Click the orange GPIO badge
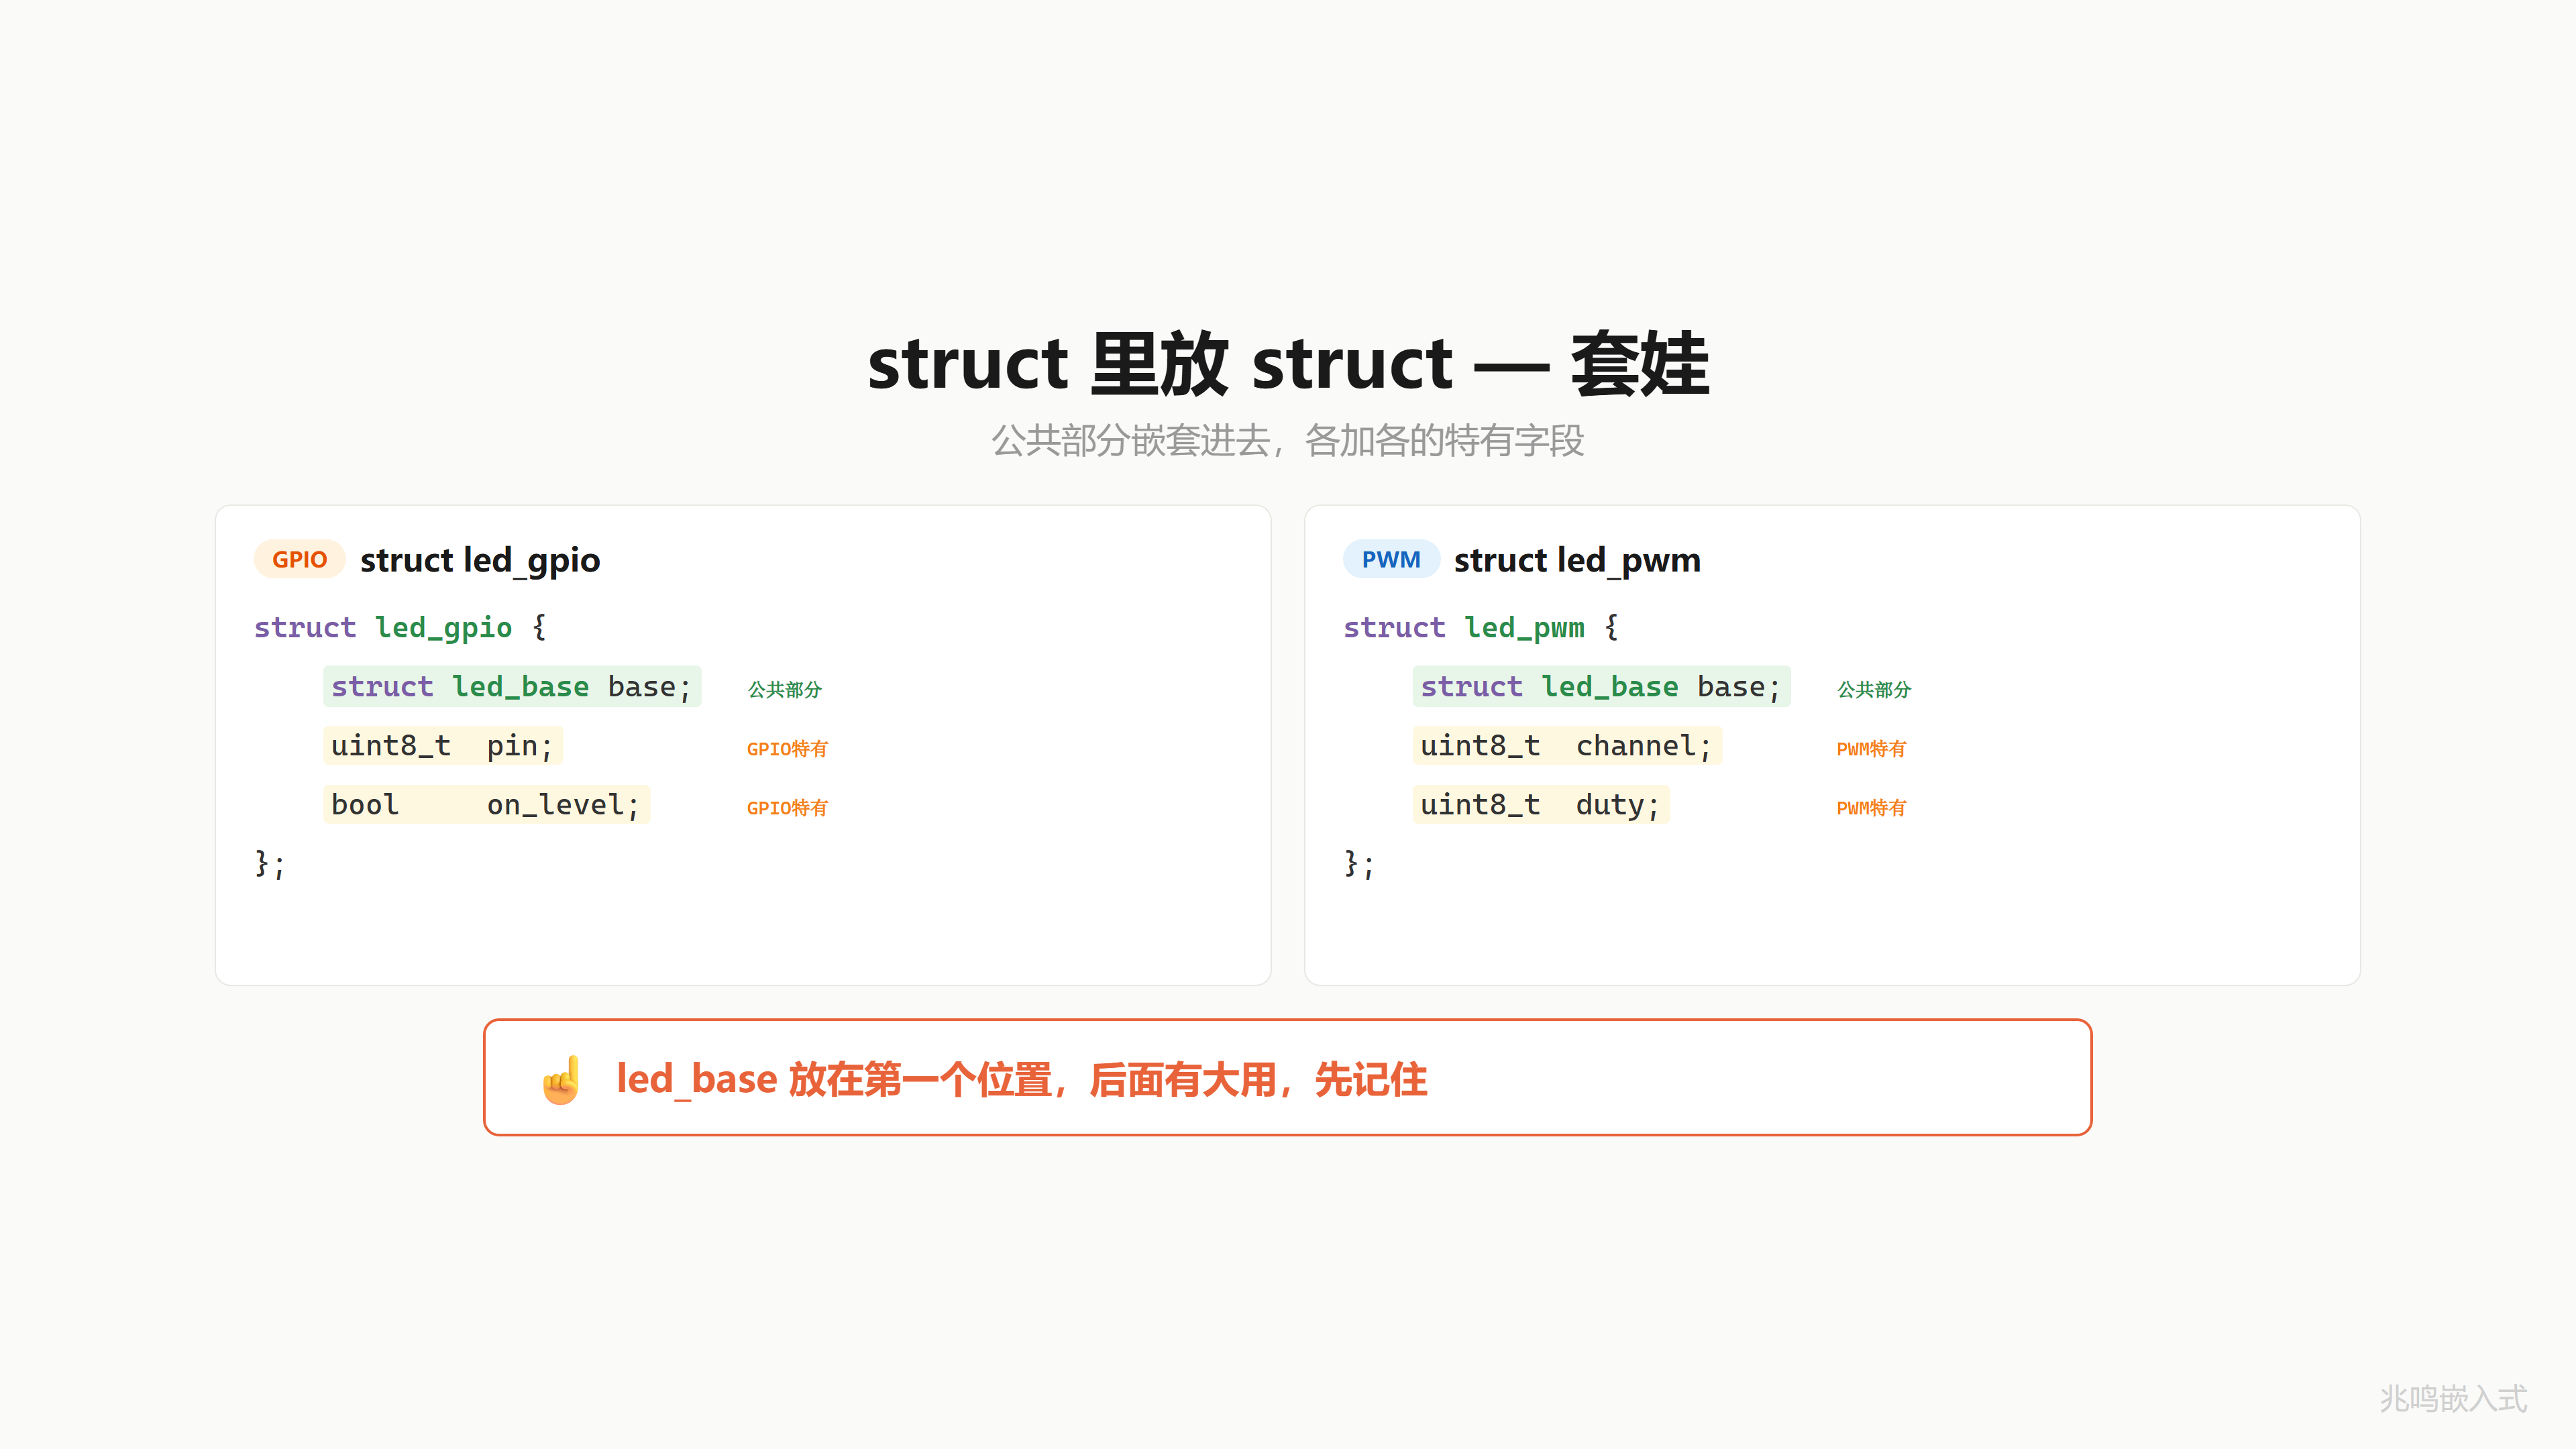 (x=300, y=559)
